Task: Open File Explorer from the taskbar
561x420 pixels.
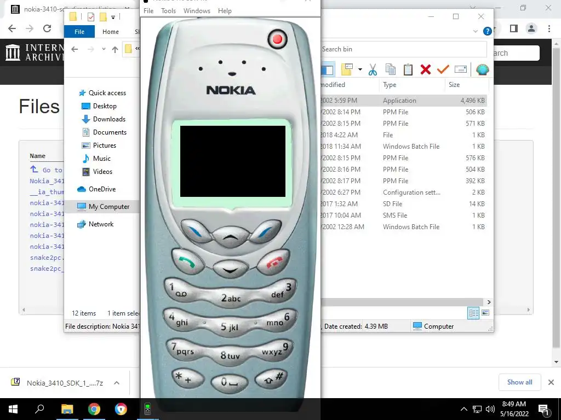Action: point(67,409)
